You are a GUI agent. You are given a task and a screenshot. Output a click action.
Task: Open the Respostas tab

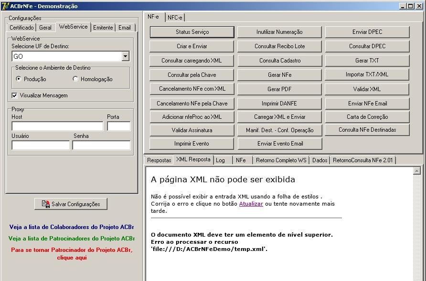point(159,160)
